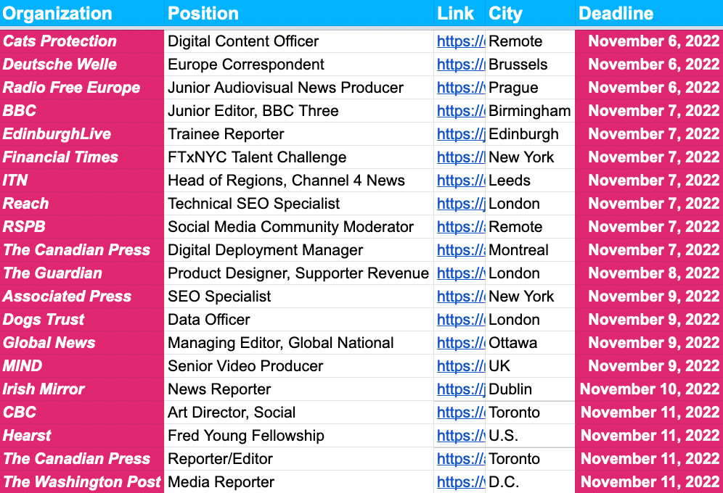Select the EdinburghLive organization cell

(82, 134)
